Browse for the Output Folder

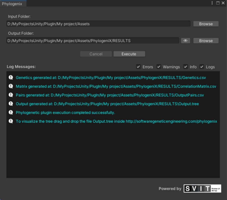206,41
